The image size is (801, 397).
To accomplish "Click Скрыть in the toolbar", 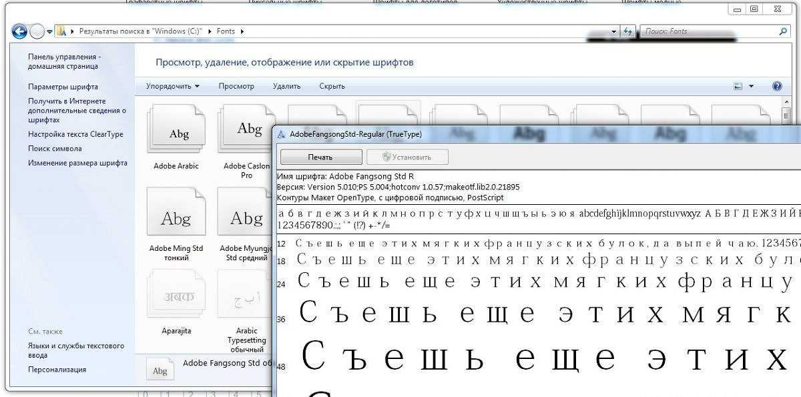I will click(332, 86).
